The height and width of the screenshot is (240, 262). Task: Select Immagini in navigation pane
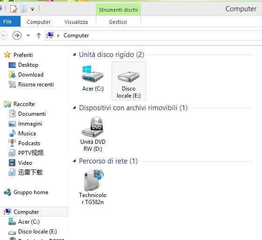[30, 124]
